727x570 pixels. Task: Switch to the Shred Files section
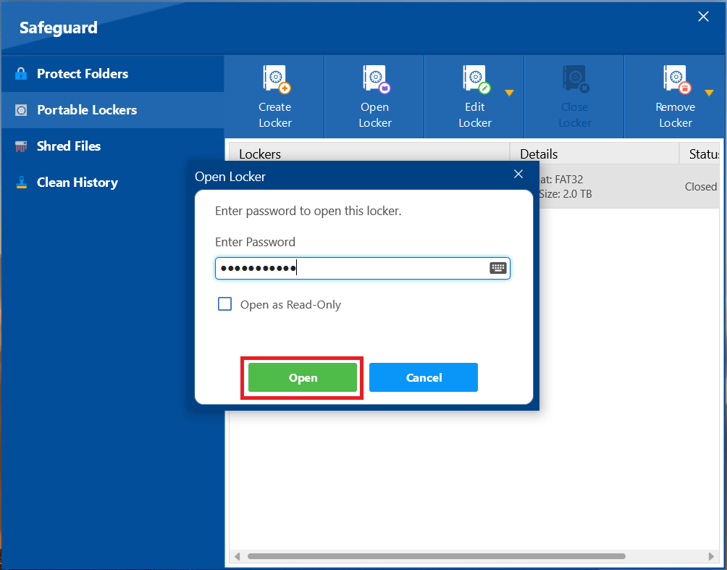pos(113,146)
